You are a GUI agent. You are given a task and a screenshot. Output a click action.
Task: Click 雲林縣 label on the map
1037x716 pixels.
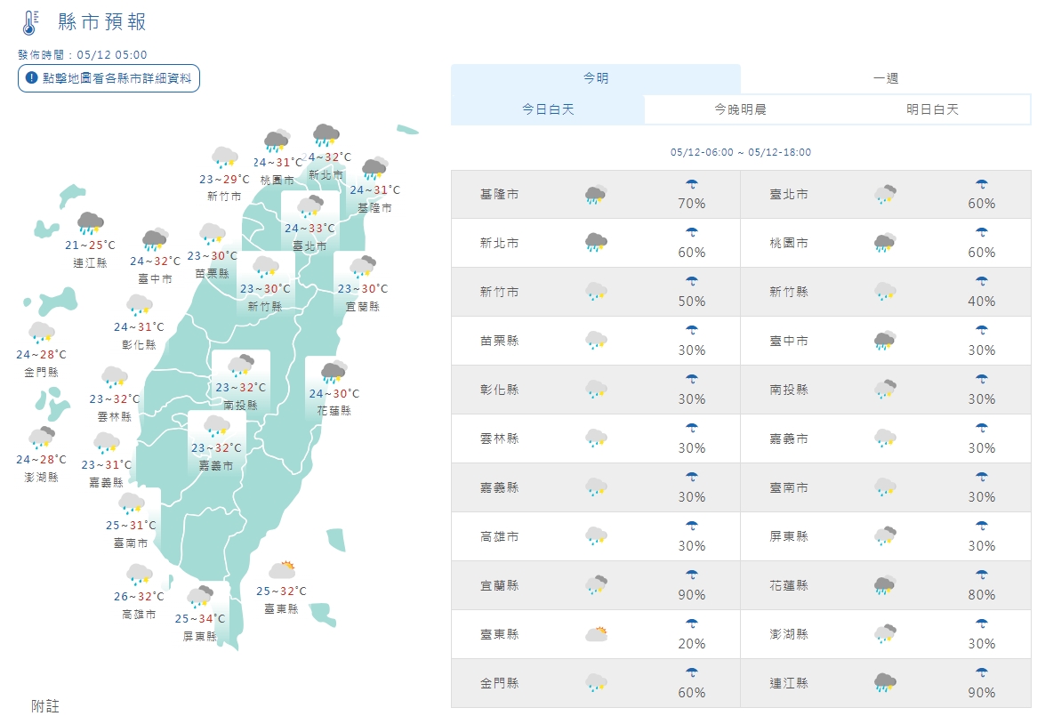(x=115, y=416)
